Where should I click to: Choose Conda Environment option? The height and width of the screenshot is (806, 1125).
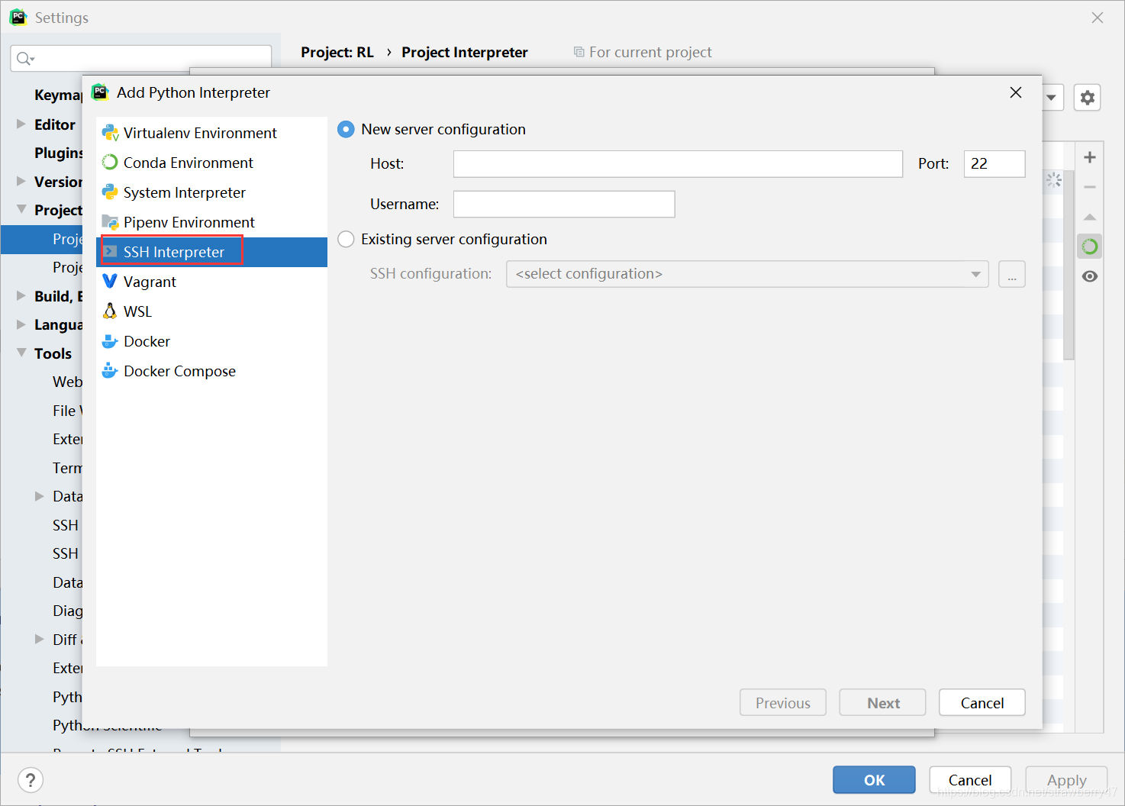(211, 163)
